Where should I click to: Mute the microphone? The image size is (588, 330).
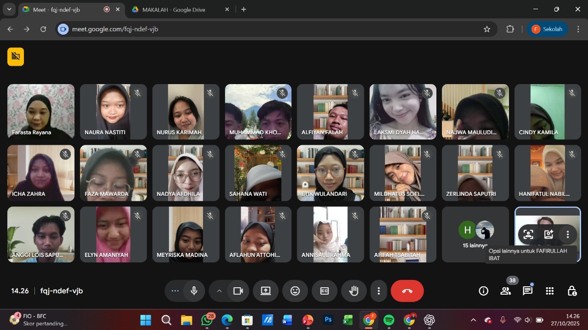194,291
